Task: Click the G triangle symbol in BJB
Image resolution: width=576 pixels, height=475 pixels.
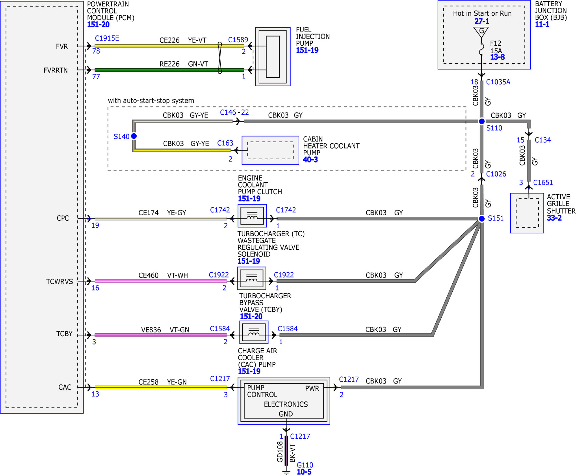Action: (481, 32)
